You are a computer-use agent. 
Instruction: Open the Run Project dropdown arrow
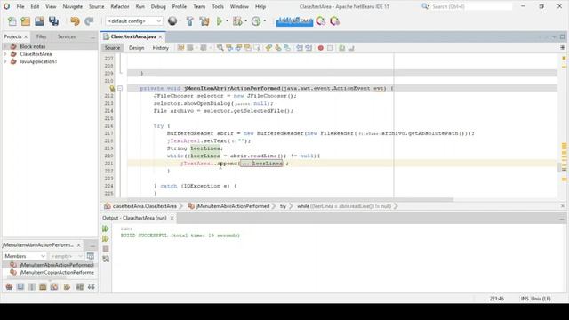[x=228, y=21]
